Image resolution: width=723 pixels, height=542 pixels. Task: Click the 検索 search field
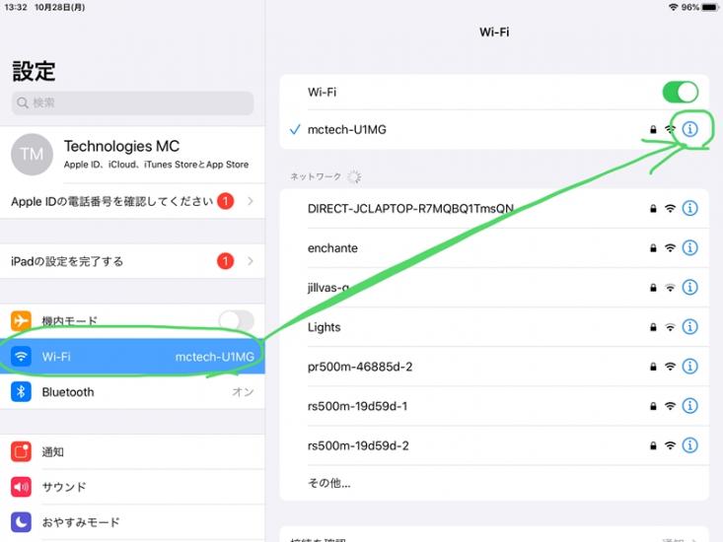coord(132,102)
